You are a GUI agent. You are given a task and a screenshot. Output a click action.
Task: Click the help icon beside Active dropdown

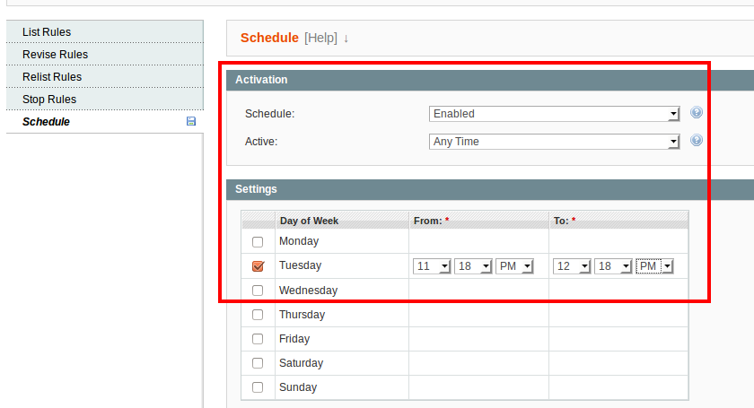pyautogui.click(x=697, y=141)
